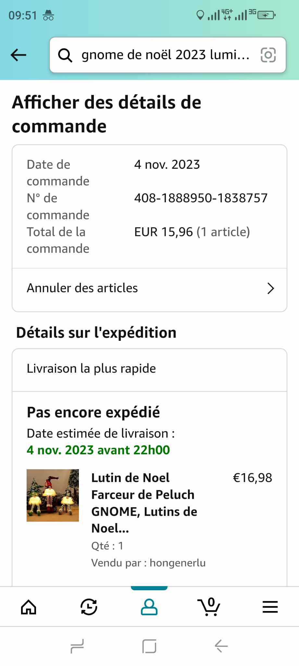The image size is (299, 666).
Task: Tap the back arrow beside search bar
Action: [19, 55]
